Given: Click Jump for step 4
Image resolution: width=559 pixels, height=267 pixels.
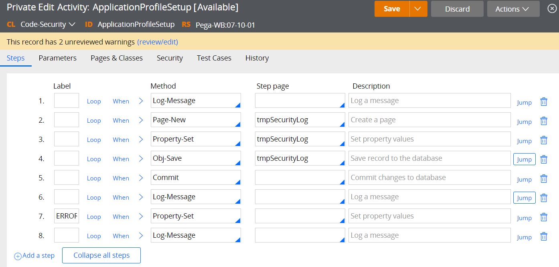Looking at the screenshot, I should [x=524, y=159].
